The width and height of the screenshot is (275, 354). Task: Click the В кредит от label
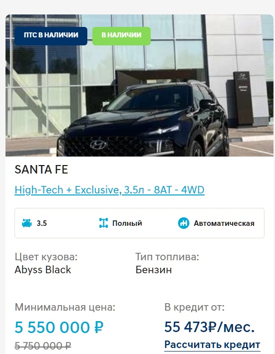[x=195, y=307]
